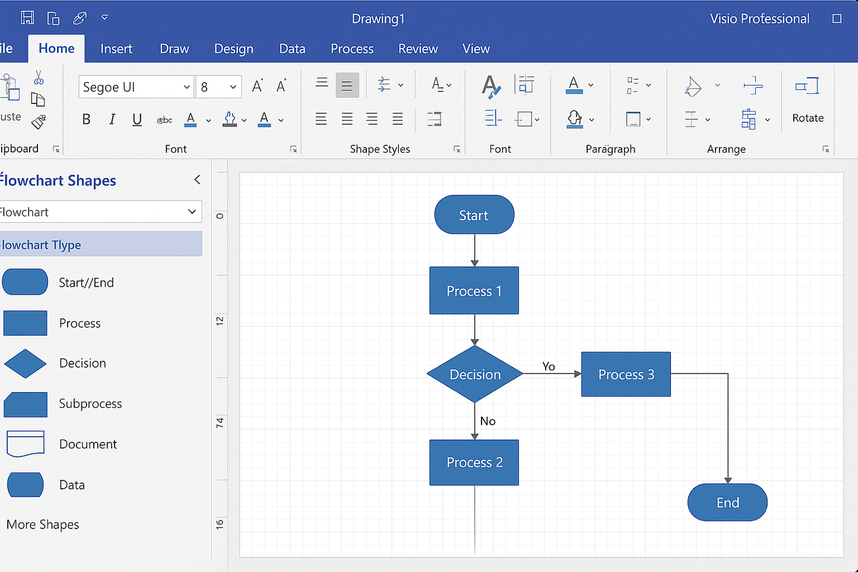Toggle Bold formatting
The image size is (858, 572).
[x=86, y=119]
